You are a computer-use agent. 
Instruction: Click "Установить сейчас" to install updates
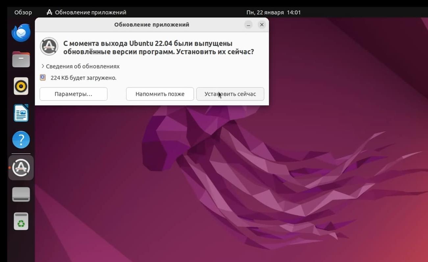click(230, 94)
